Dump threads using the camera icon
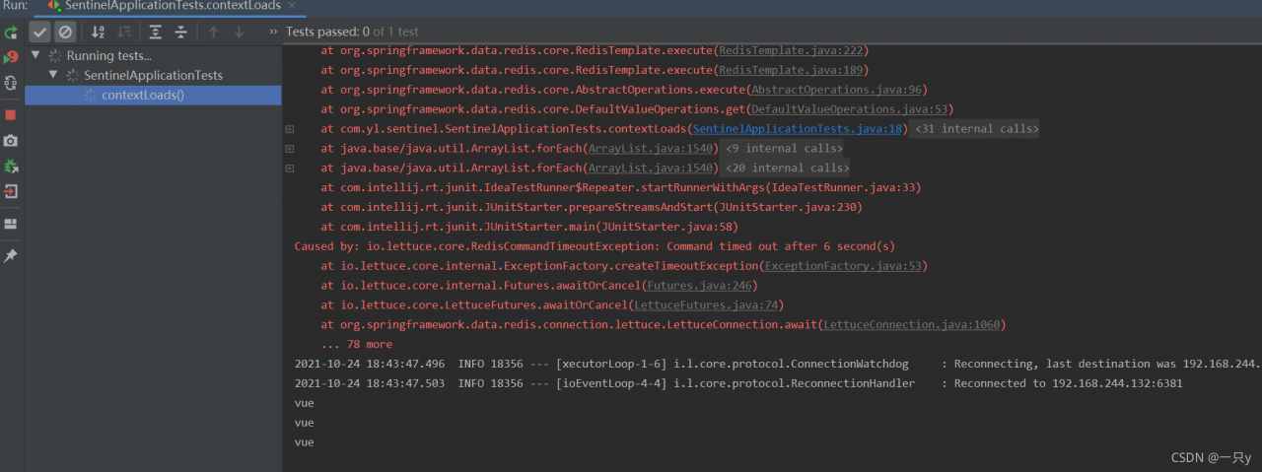1262x472 pixels. coord(11,141)
